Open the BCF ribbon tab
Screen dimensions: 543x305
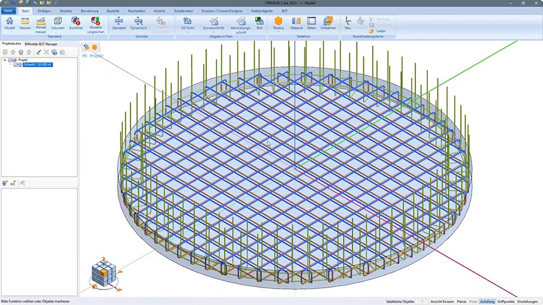tap(284, 11)
